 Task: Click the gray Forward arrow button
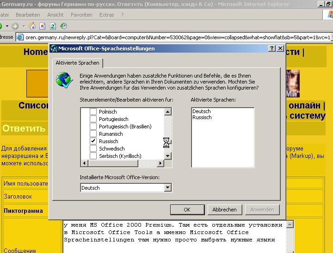[15, 26]
